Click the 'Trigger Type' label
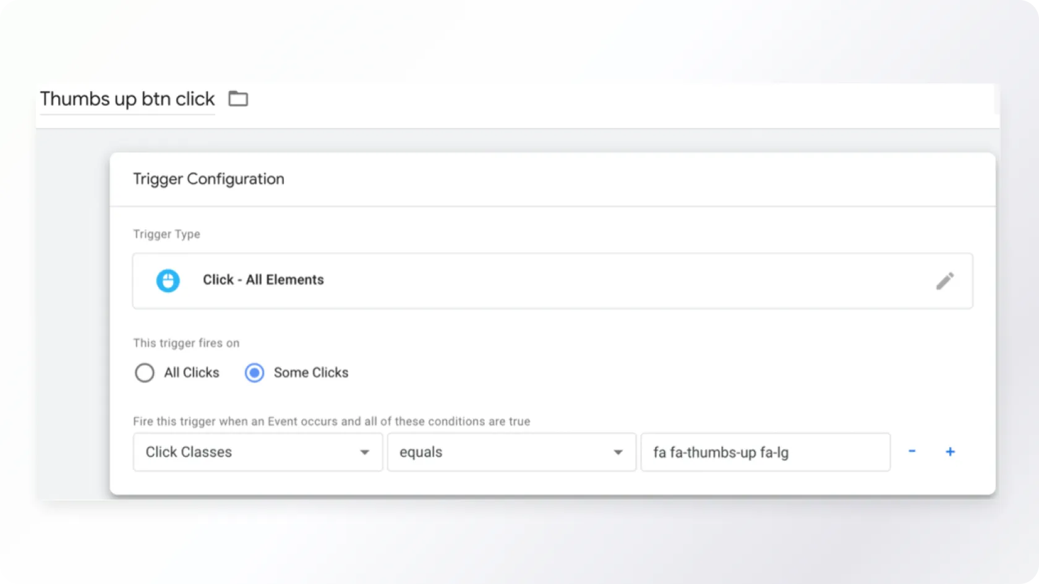 tap(166, 234)
